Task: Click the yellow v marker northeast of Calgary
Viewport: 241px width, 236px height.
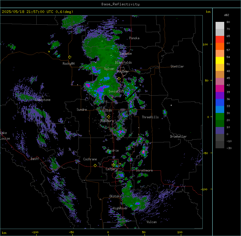Action: click(x=120, y=164)
